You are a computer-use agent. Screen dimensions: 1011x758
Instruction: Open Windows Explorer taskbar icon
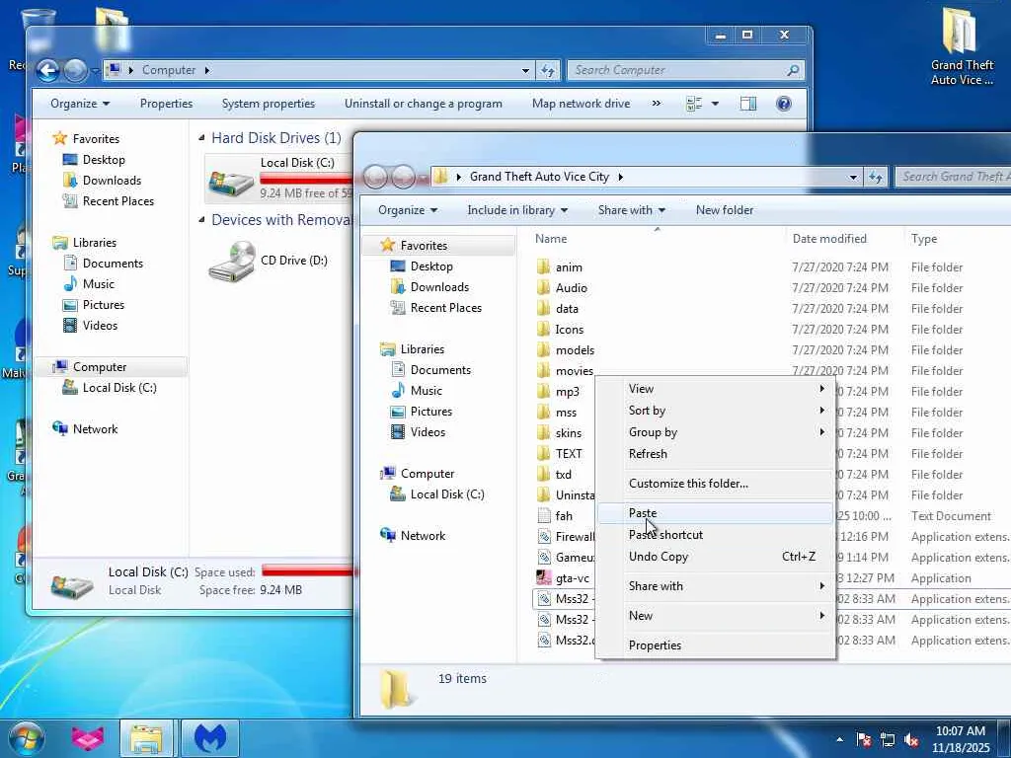(x=146, y=738)
